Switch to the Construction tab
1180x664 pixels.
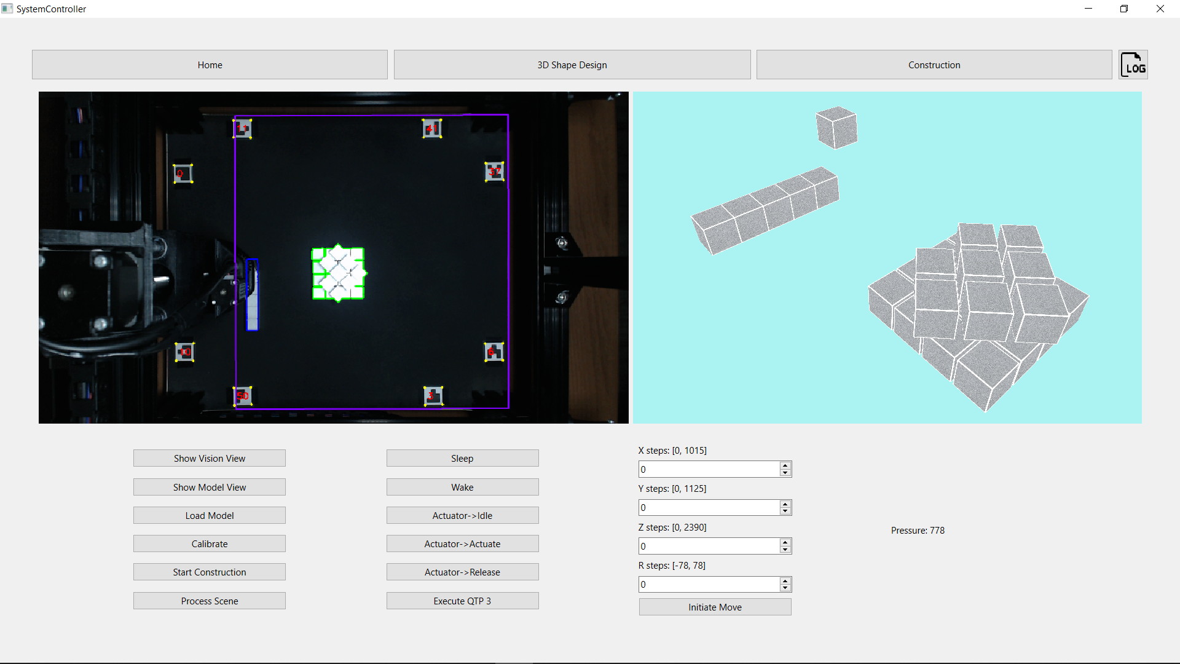point(933,65)
